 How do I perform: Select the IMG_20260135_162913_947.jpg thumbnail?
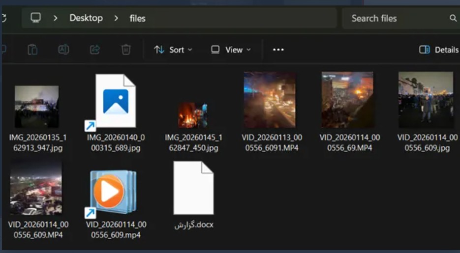click(36, 106)
